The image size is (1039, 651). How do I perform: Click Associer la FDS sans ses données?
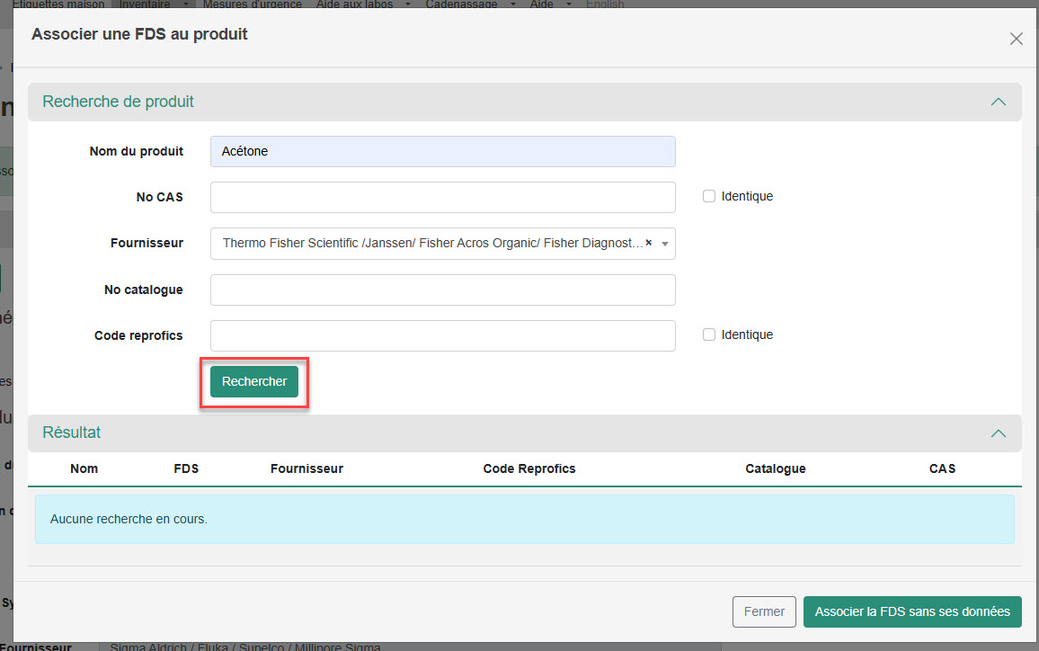tap(911, 611)
